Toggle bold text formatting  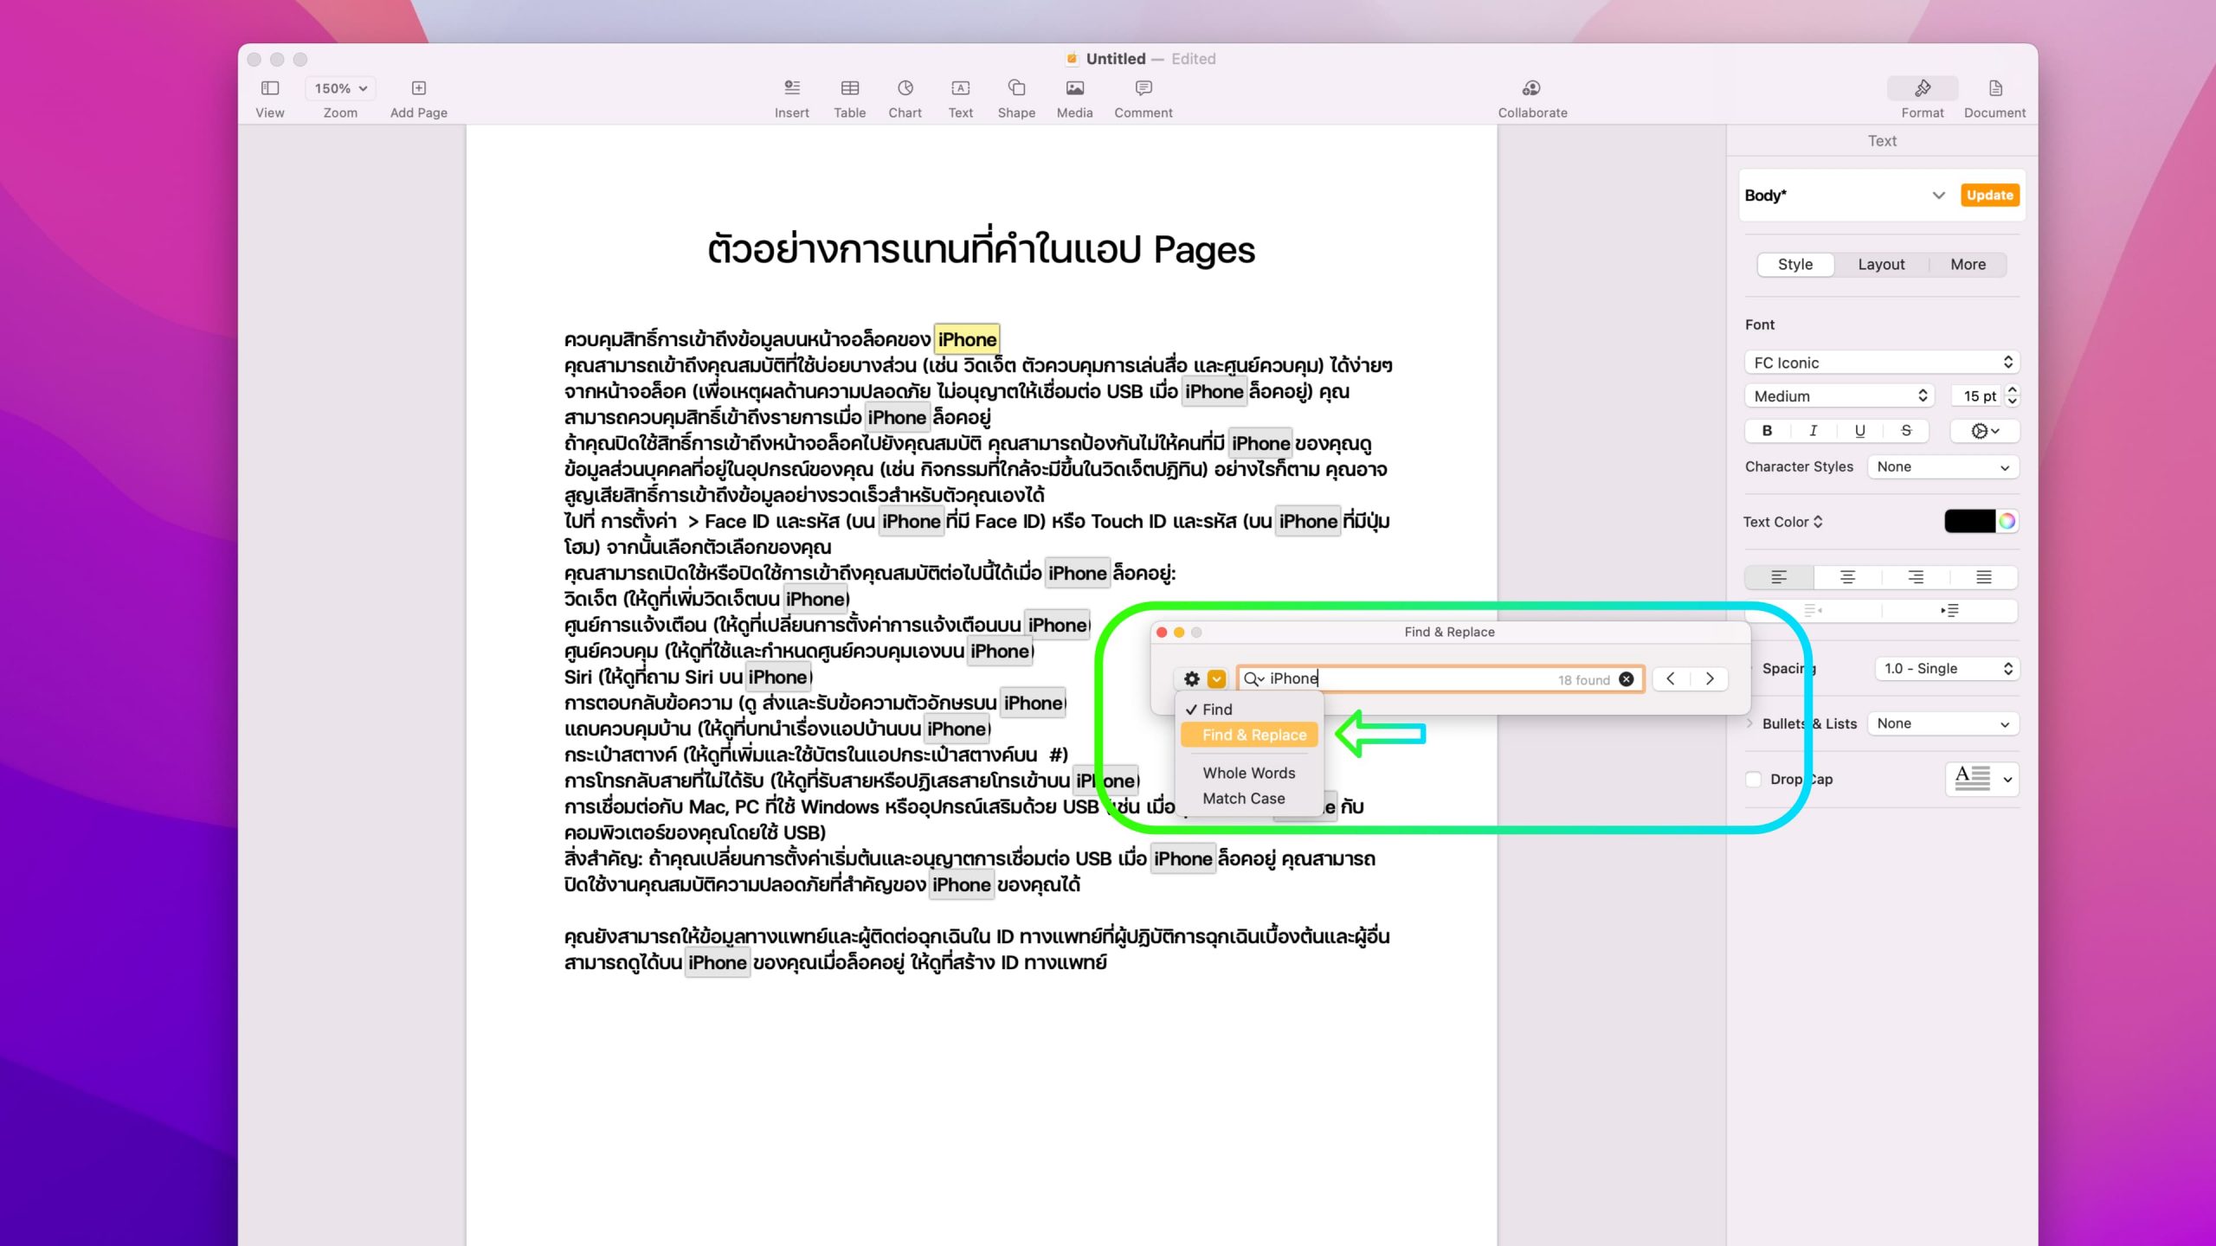(x=1767, y=431)
